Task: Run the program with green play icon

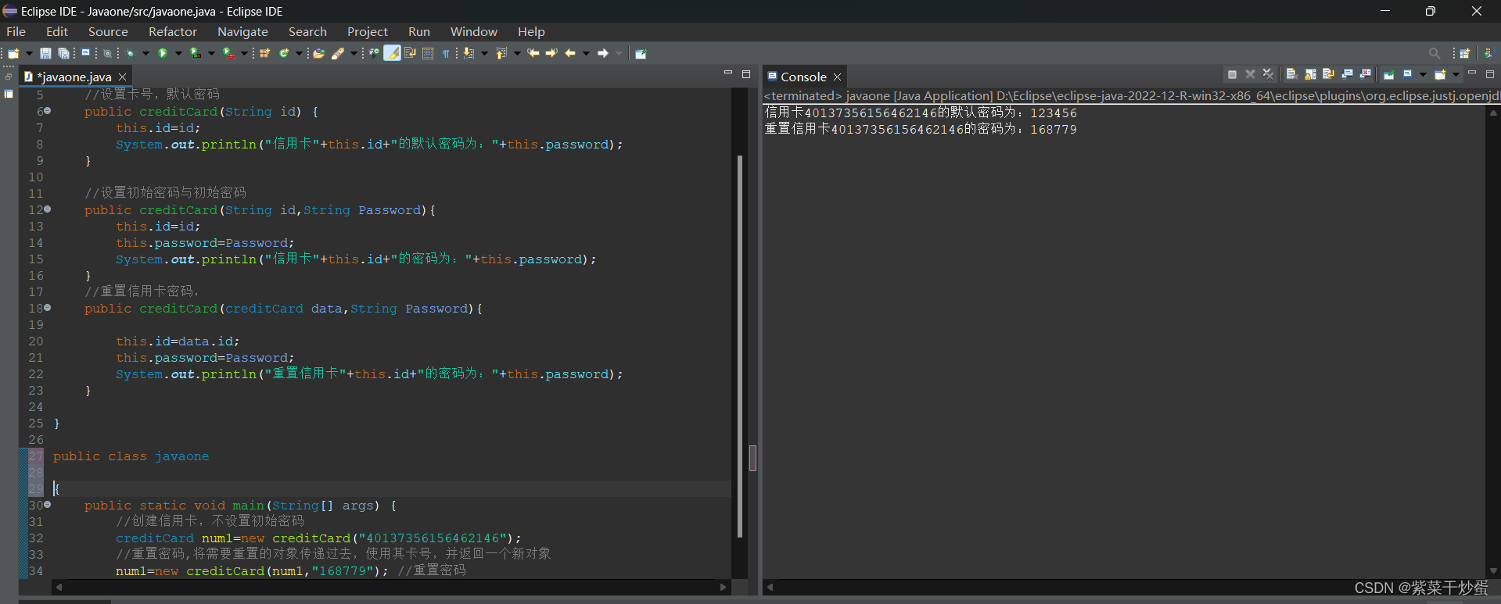Action: pyautogui.click(x=163, y=53)
